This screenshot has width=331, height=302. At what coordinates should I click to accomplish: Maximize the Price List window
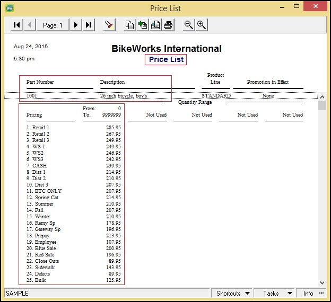coord(297,6)
